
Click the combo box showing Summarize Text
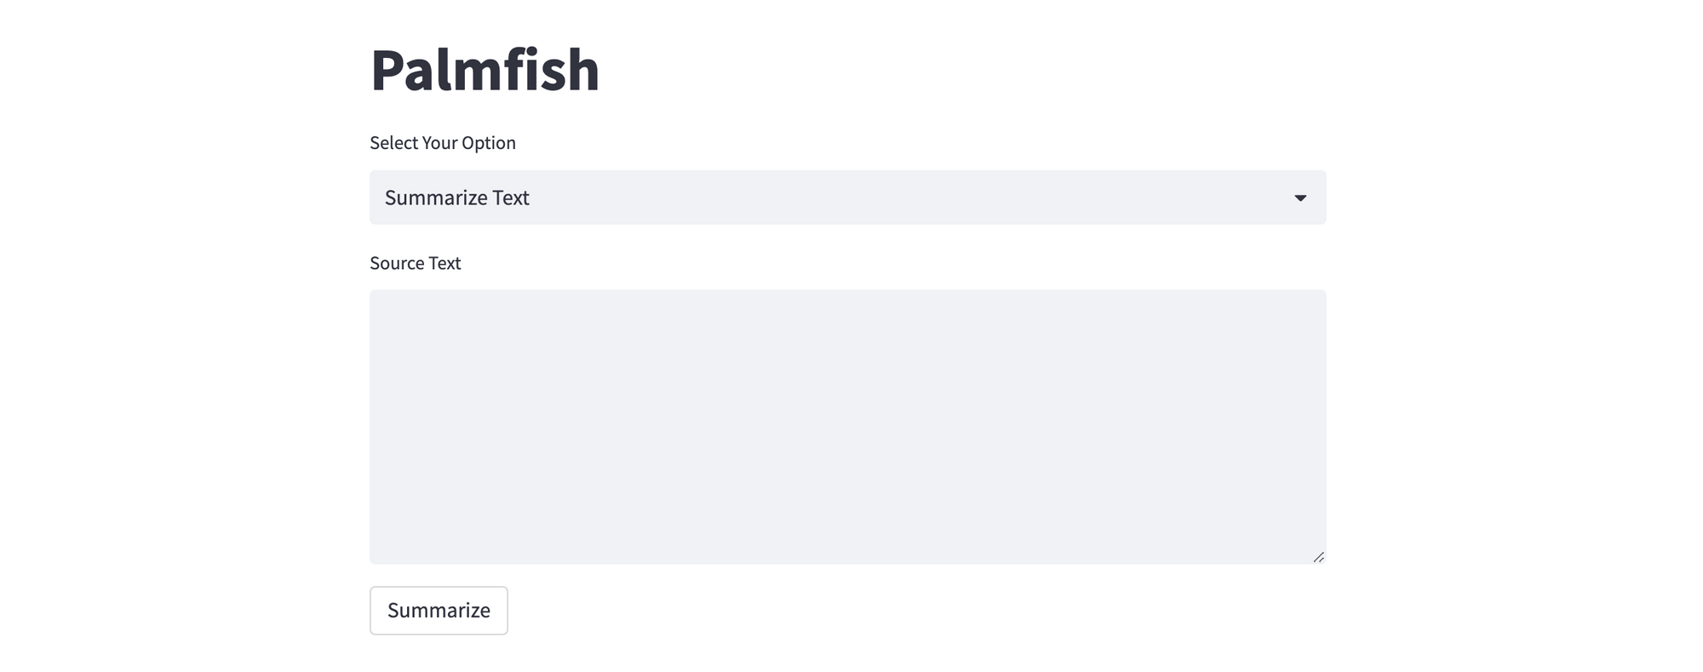coord(846,197)
